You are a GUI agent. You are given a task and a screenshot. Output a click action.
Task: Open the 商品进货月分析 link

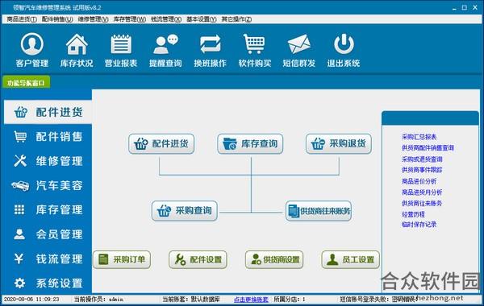coord(422,192)
